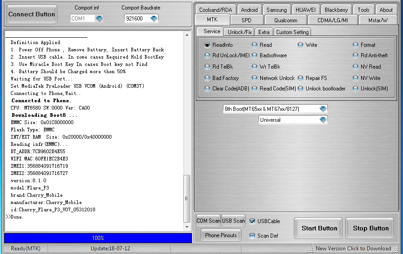The width and height of the screenshot is (403, 254).
Task: Click the IMEI1:356884091716719 log line
Action: (x=39, y=166)
